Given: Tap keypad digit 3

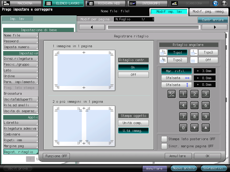Looking at the screenshot, I should [x=206, y=94].
